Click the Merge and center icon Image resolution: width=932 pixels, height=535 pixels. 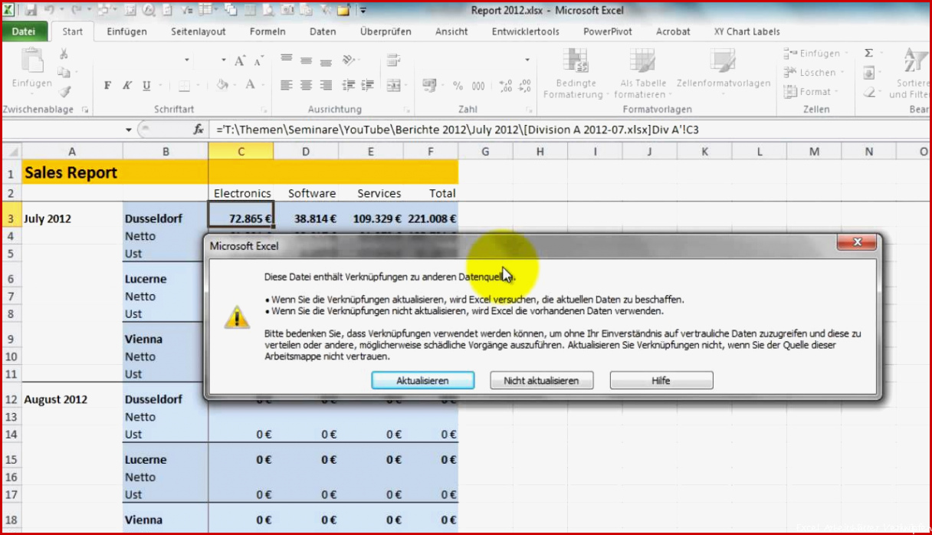(x=393, y=86)
